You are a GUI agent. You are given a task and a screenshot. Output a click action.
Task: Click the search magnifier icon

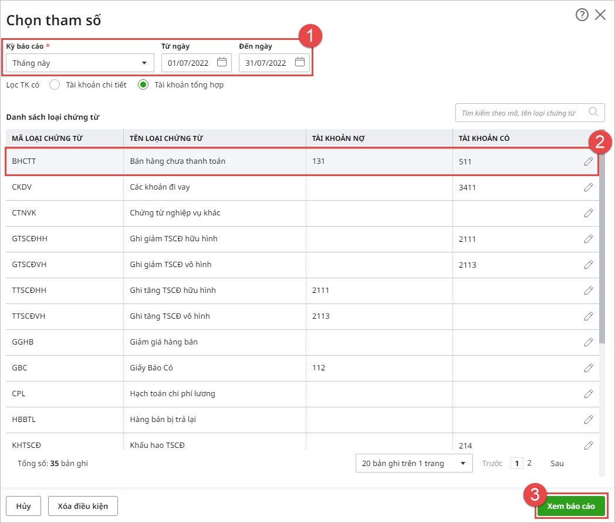pos(593,112)
